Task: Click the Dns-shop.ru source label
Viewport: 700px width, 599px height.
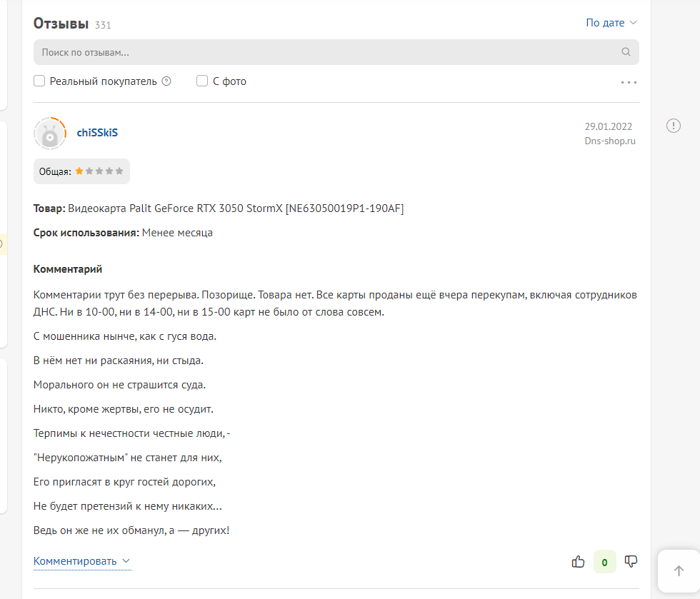Action: 610,141
